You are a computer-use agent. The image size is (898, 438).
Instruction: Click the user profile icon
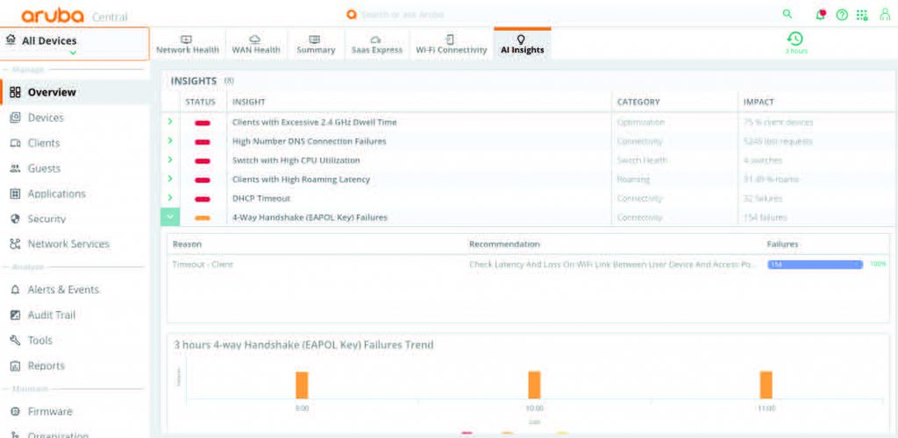pos(884,15)
